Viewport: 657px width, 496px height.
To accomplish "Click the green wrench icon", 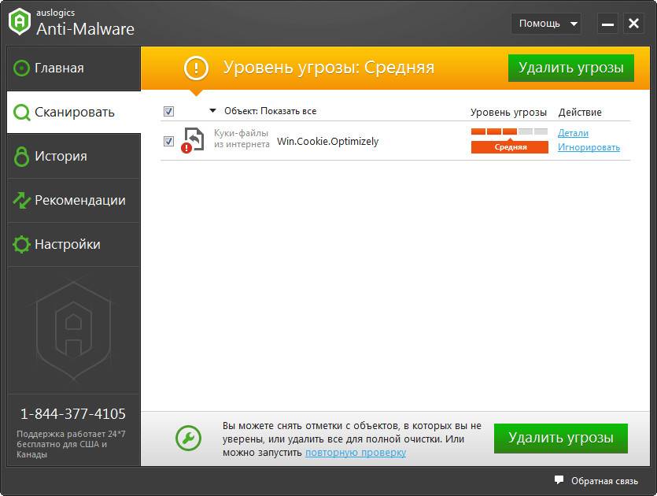I will click(188, 439).
